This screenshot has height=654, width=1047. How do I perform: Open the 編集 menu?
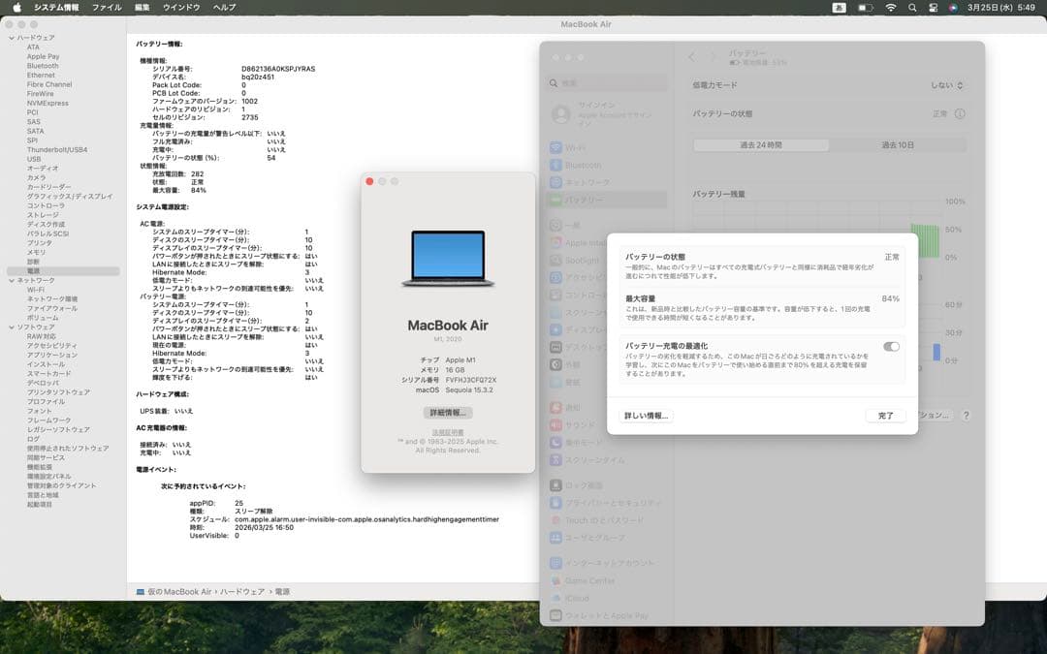(143, 8)
